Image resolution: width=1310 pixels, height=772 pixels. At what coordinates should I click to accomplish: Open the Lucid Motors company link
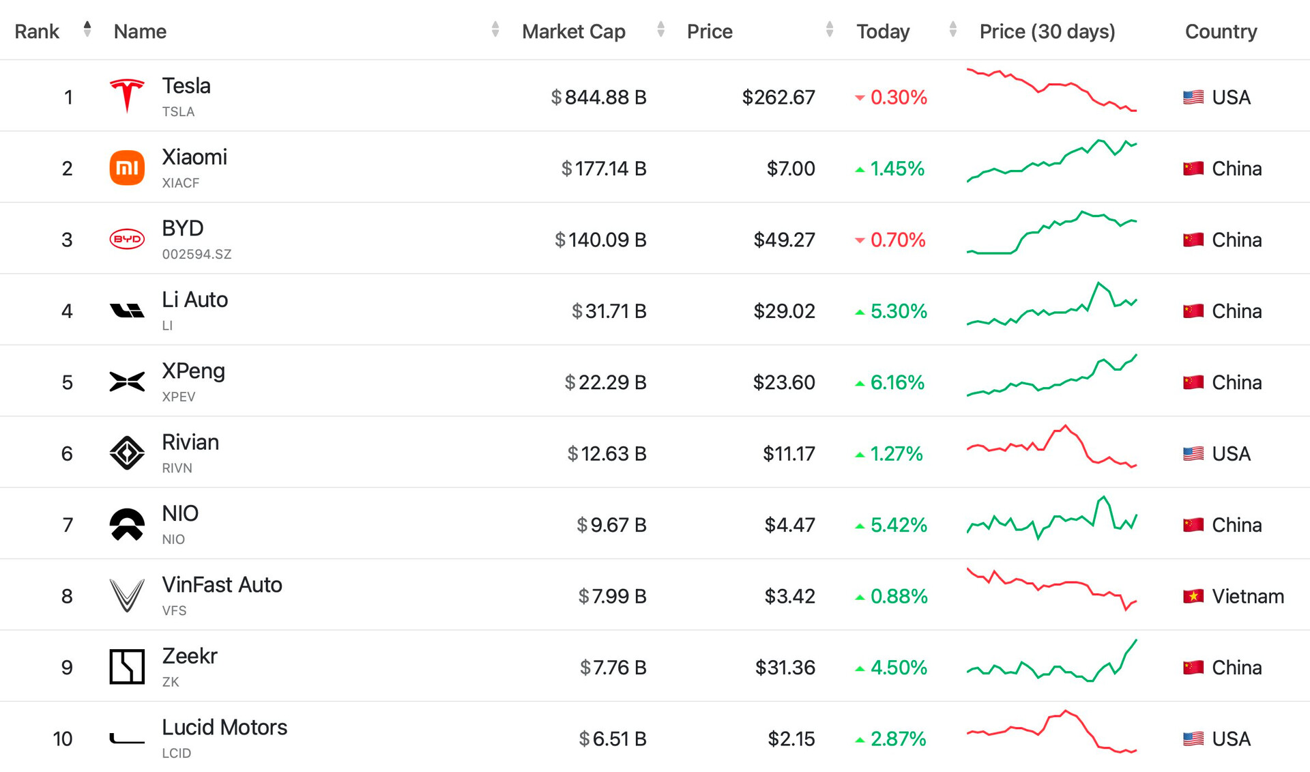click(x=224, y=728)
